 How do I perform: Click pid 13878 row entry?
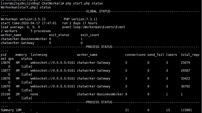point(5,78)
